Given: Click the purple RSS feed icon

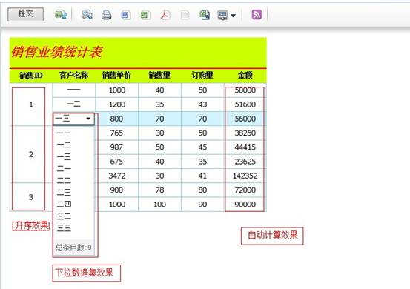Looking at the screenshot, I should [x=257, y=15].
